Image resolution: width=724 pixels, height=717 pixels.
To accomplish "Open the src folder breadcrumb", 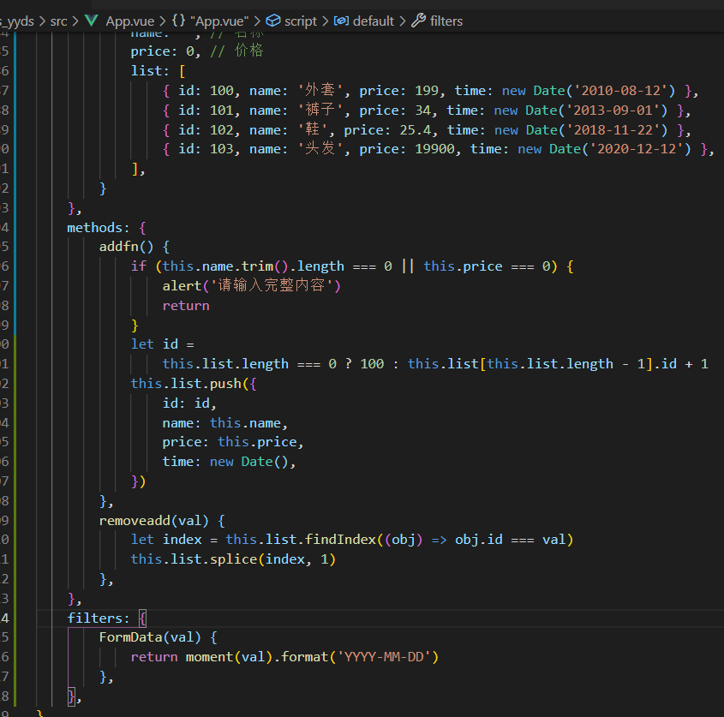I will 58,21.
